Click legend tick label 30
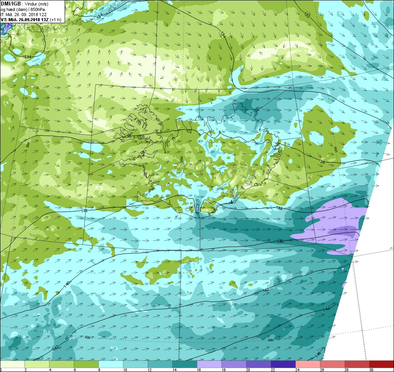Screen dimensions: 394x372 (372, 370)
